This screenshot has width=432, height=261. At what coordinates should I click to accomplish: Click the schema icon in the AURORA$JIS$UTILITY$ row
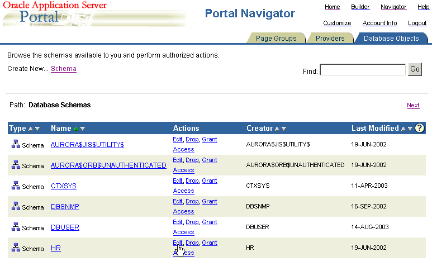point(16,144)
